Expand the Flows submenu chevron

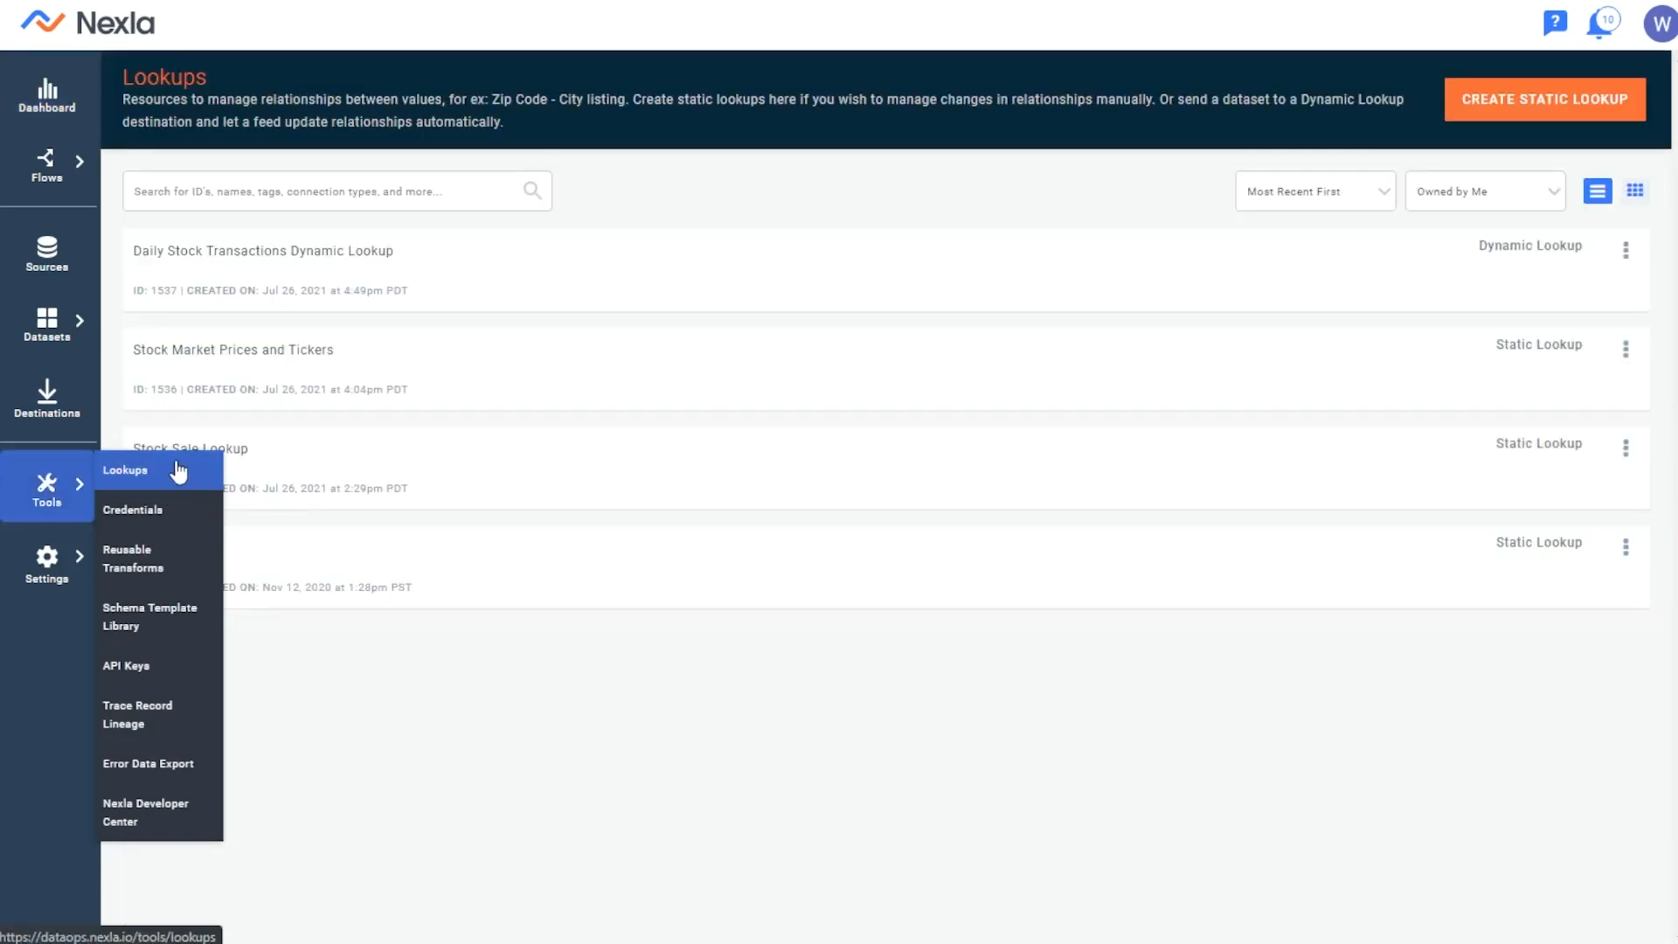(80, 162)
